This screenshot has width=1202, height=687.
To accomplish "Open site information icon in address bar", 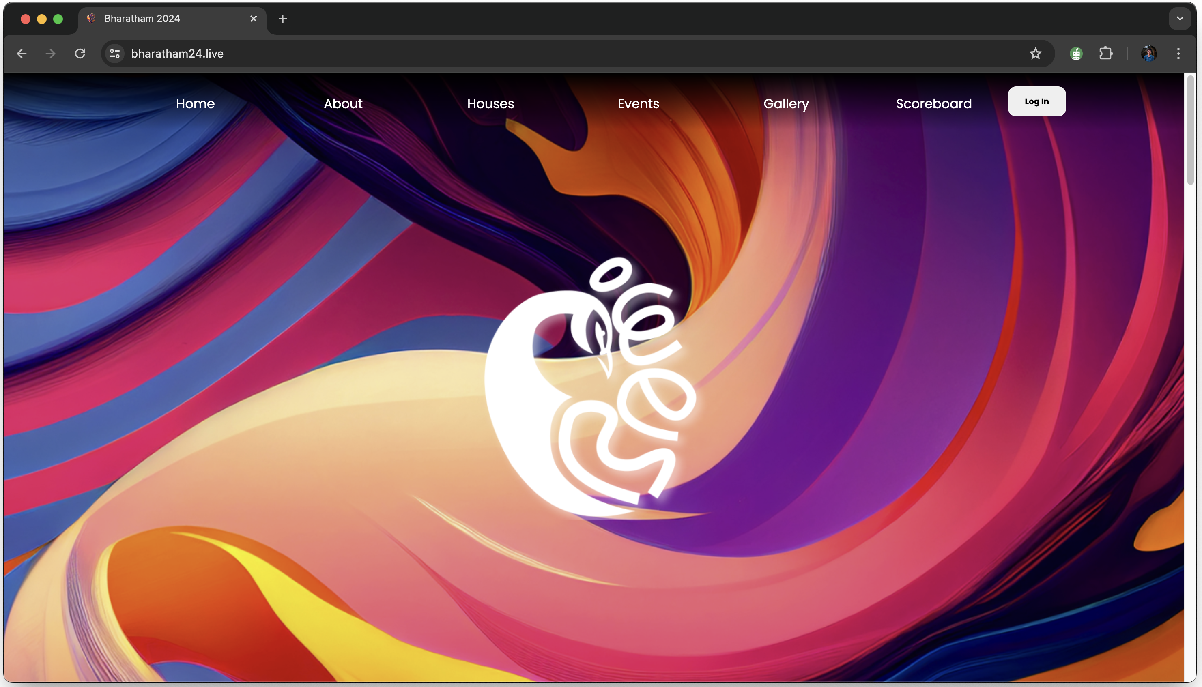I will pyautogui.click(x=115, y=54).
